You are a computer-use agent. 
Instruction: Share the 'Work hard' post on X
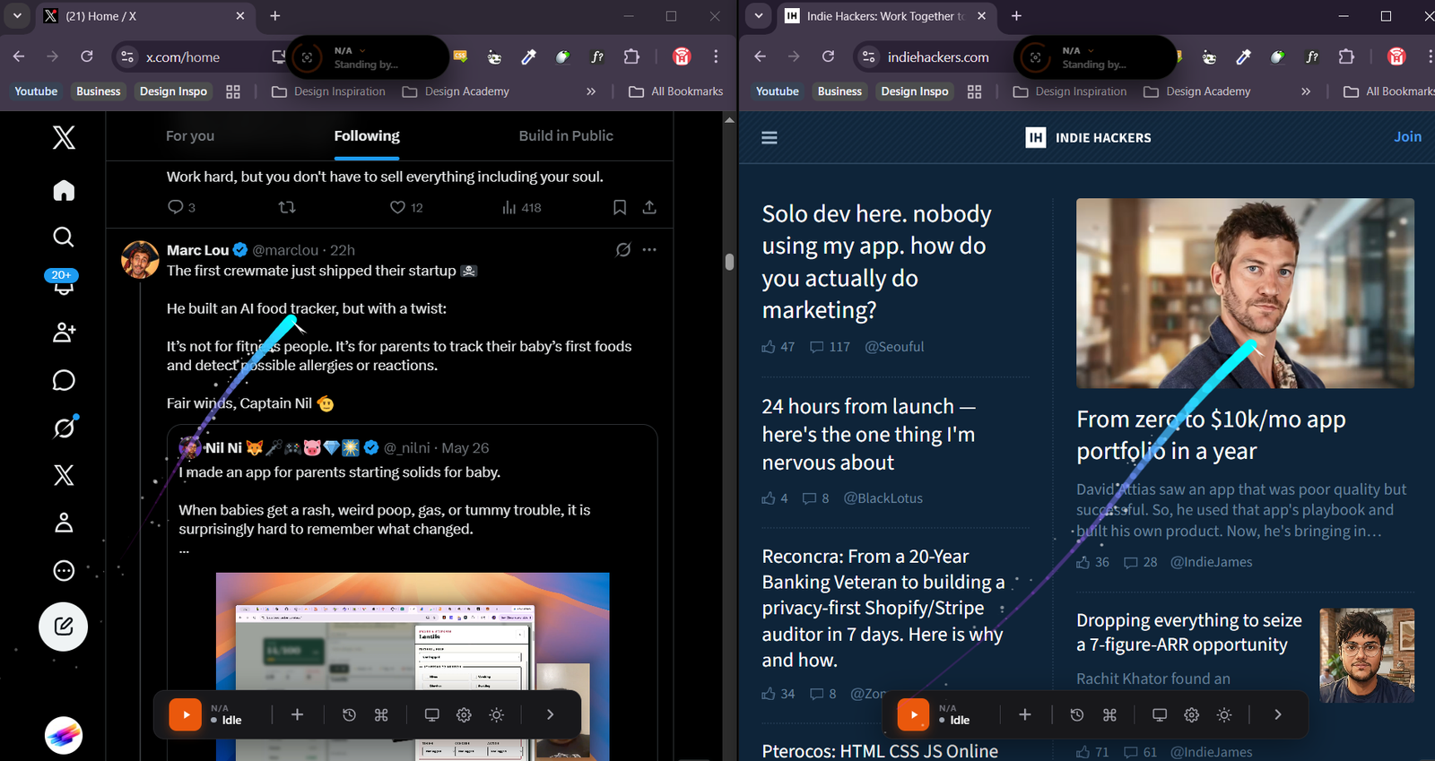coord(649,207)
